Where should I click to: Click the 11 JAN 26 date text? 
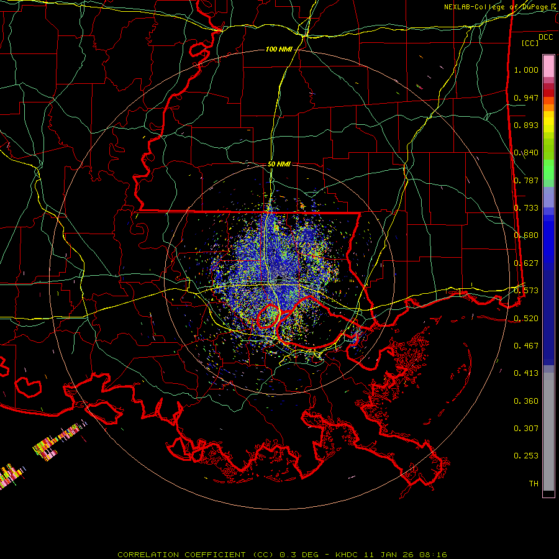[x=389, y=555]
